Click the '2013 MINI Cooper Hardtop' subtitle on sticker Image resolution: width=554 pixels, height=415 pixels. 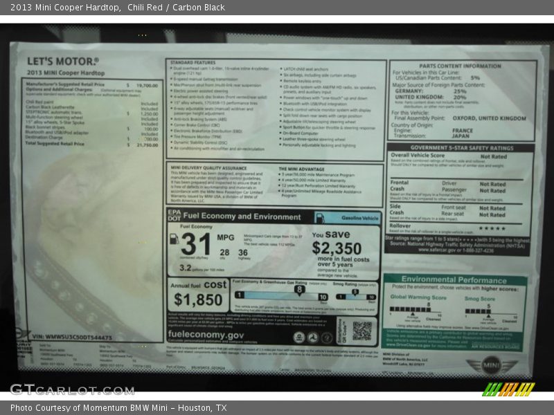point(66,73)
